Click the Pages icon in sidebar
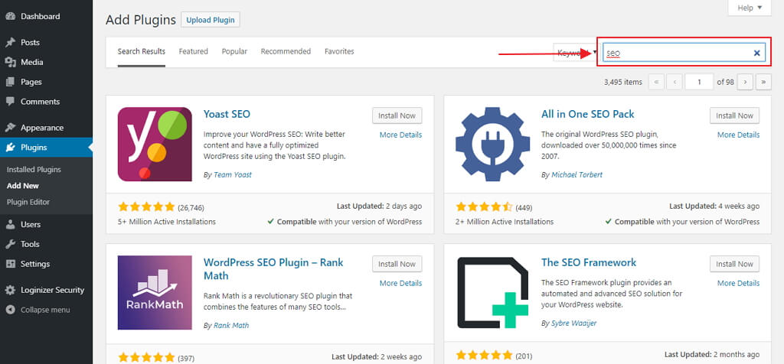The image size is (784, 364). 10,82
